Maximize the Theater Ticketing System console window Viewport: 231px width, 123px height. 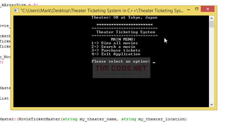coord(197,9)
